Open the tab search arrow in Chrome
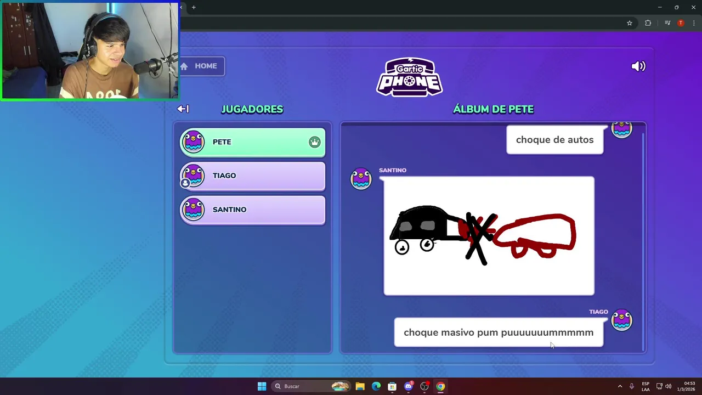 pyautogui.click(x=182, y=7)
